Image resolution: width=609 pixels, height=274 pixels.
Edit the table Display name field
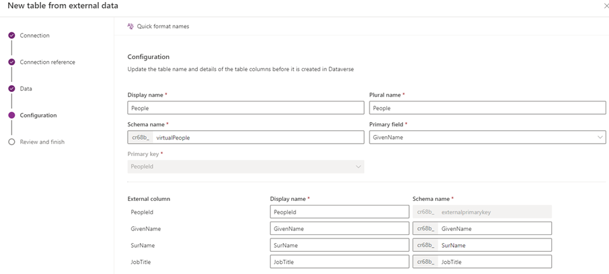click(246, 107)
